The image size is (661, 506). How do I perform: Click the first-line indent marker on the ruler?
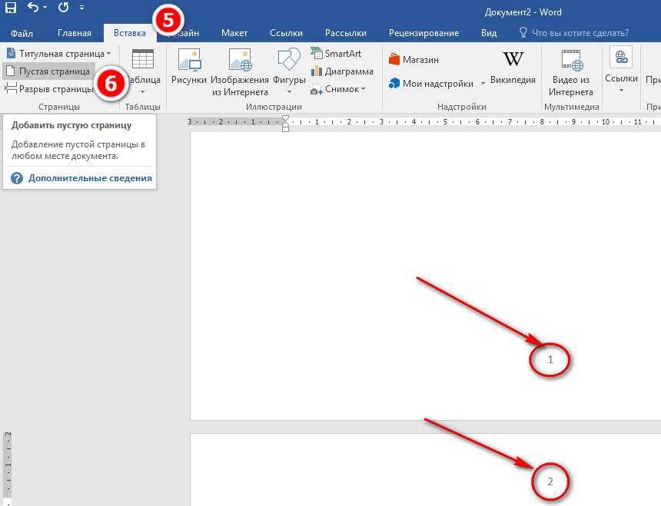coord(285,118)
